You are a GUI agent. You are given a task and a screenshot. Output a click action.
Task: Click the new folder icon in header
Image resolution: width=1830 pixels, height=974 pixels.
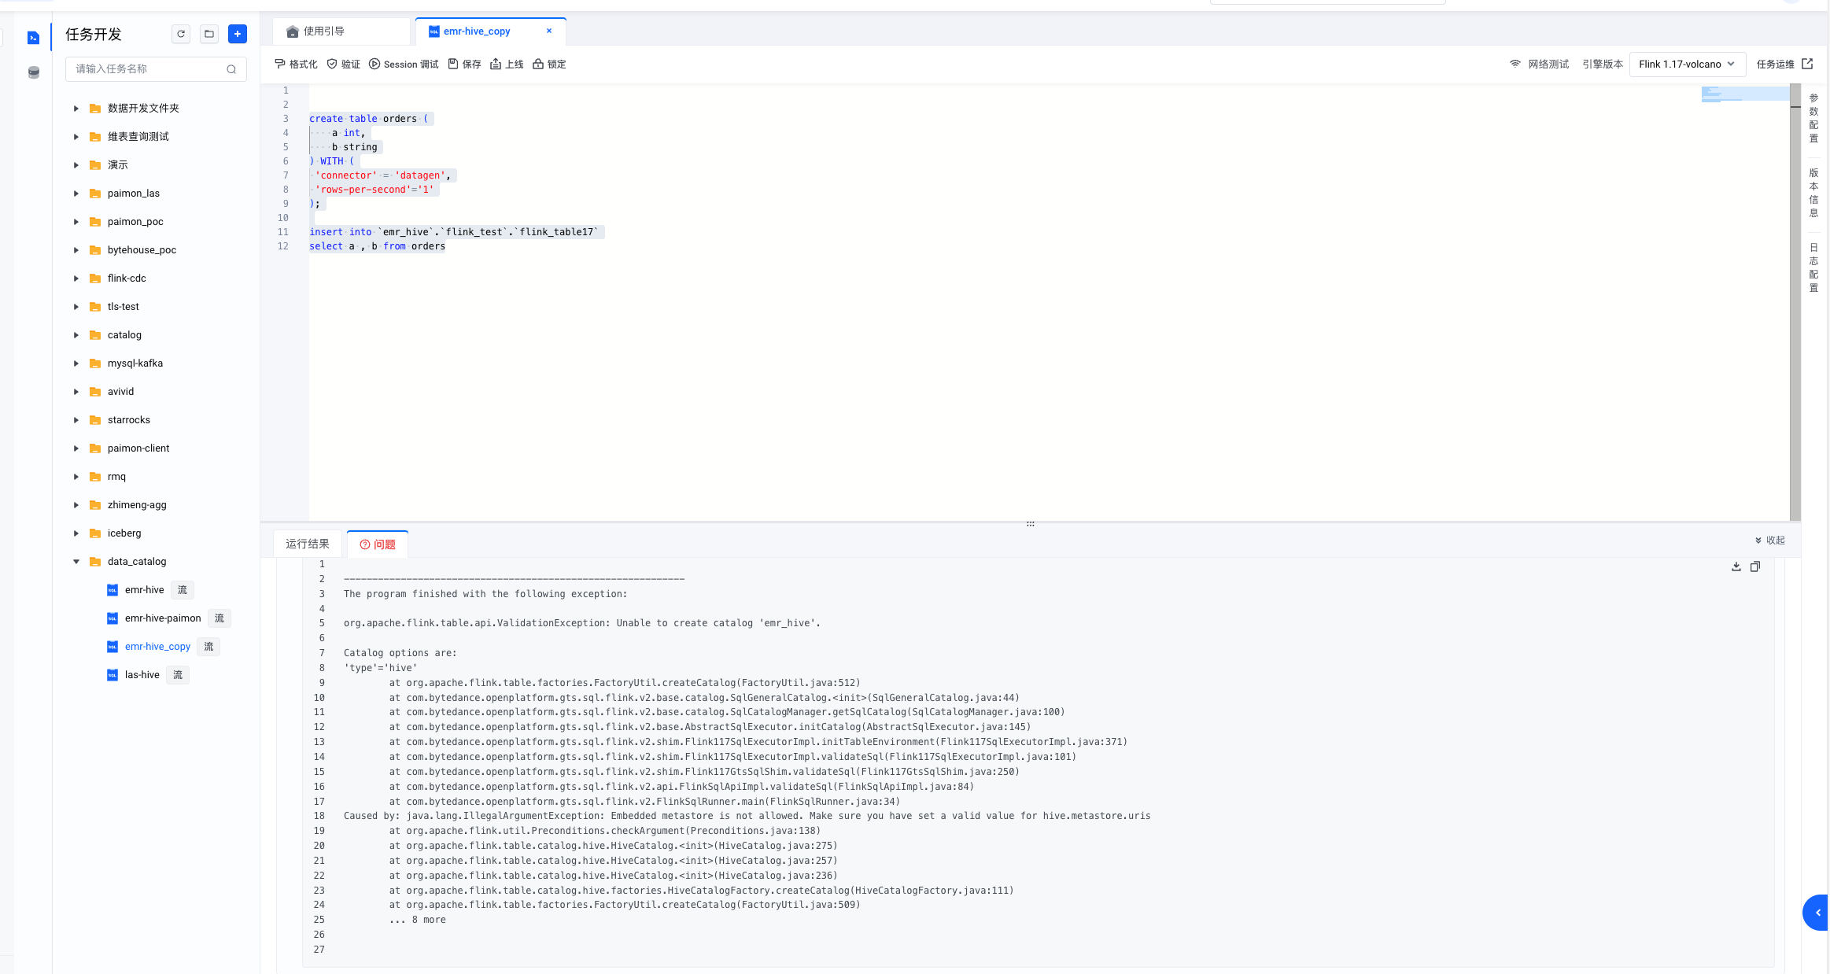(x=209, y=34)
